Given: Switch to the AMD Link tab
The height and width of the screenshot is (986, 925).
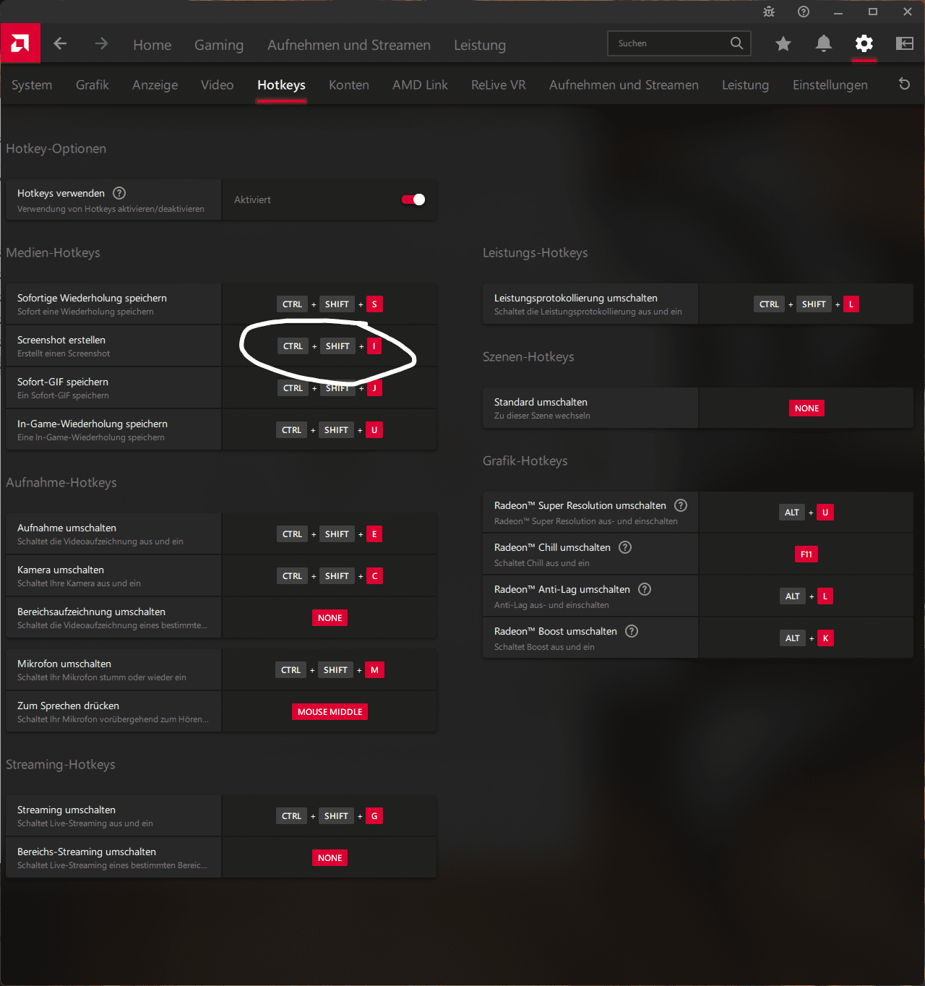Looking at the screenshot, I should click(420, 85).
